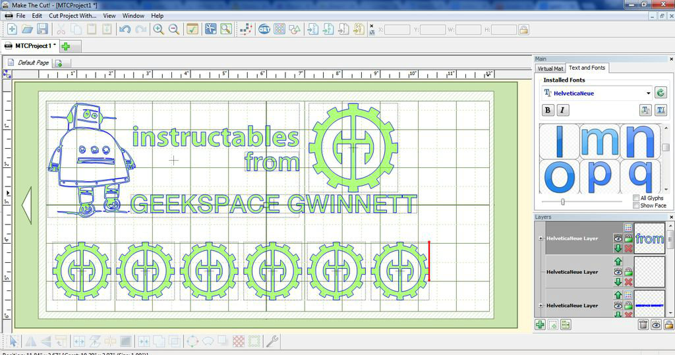Toggle visibility of second HelveticaNeue layer
The width and height of the screenshot is (675, 355).
[618, 271]
